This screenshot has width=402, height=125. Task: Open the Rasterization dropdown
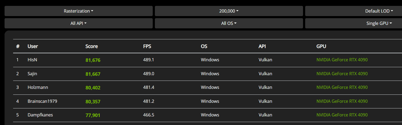[x=78, y=11]
